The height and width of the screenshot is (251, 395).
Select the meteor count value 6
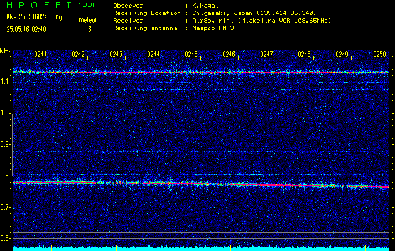(x=90, y=29)
